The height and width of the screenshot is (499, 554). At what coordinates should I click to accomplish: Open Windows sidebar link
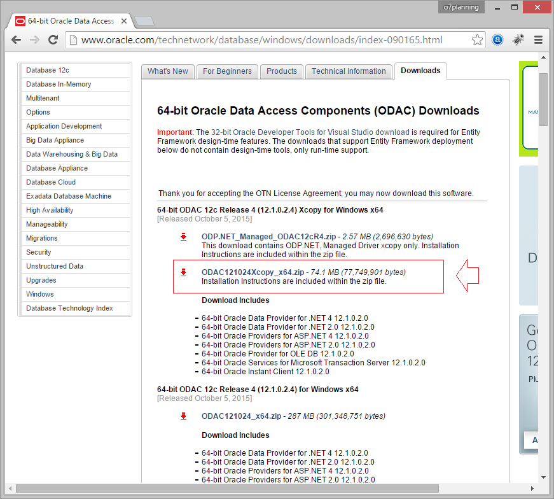pyautogui.click(x=75, y=294)
